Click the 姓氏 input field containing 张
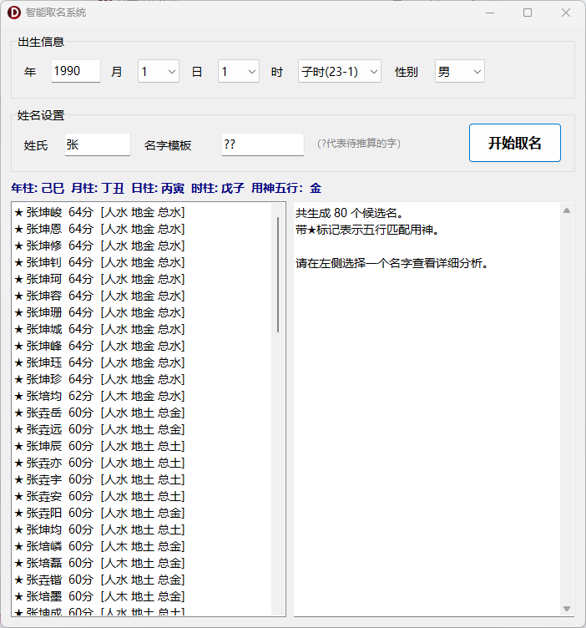Screen dimensions: 586x628 pyautogui.click(x=98, y=144)
